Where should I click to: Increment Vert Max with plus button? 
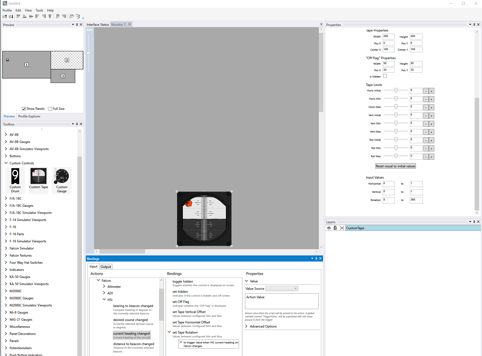point(431,132)
